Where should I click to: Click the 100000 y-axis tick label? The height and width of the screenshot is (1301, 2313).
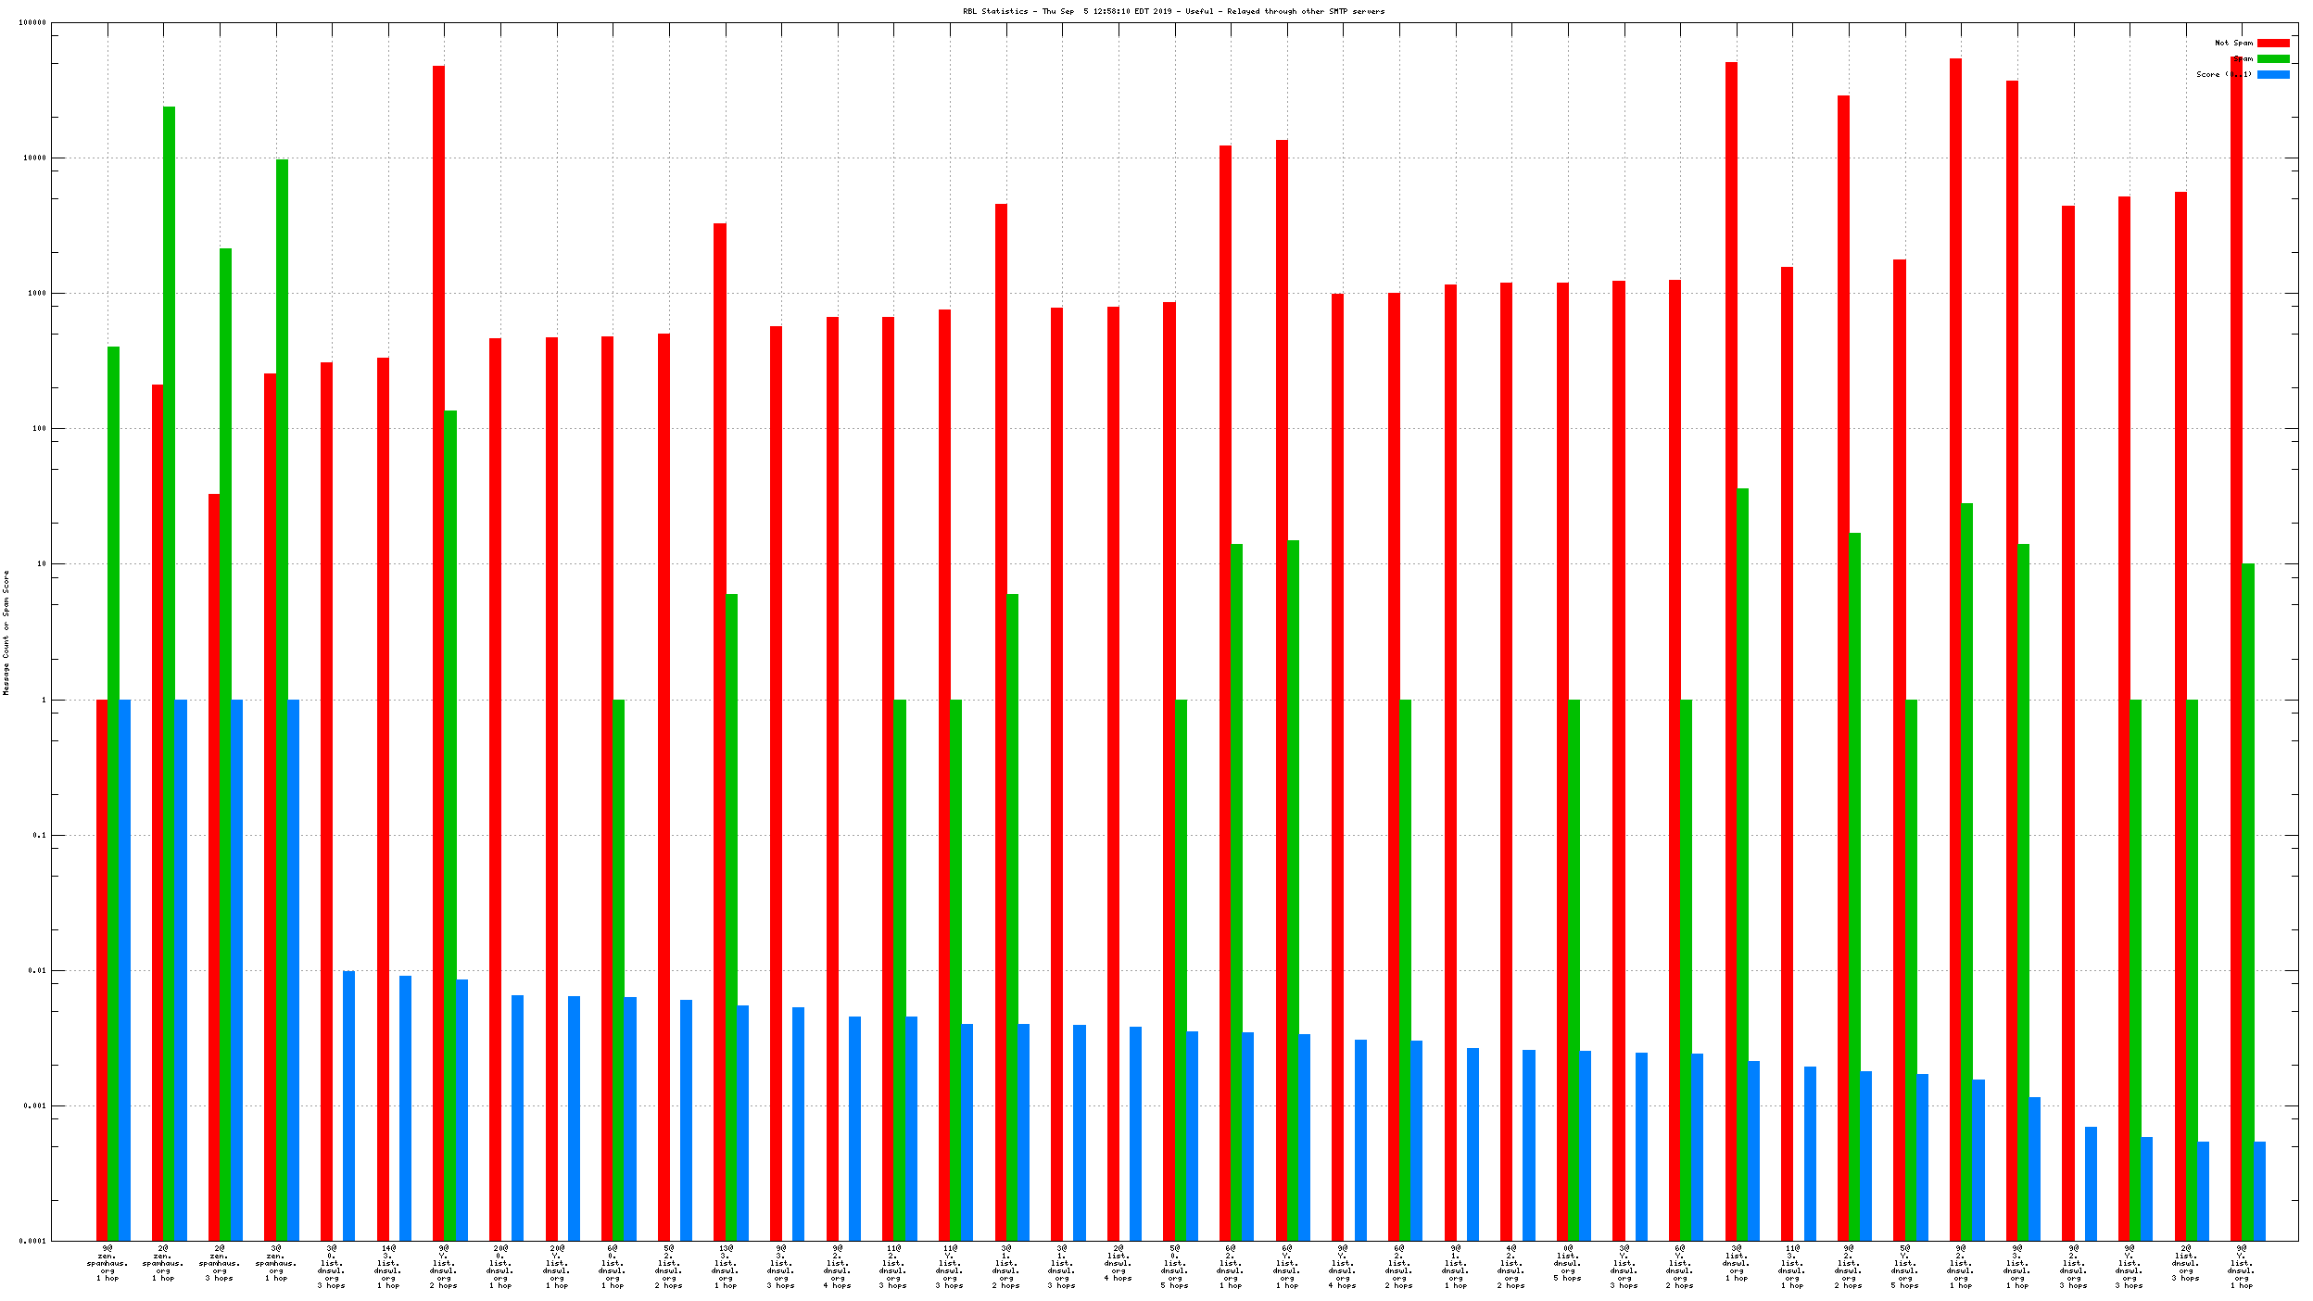(x=32, y=22)
